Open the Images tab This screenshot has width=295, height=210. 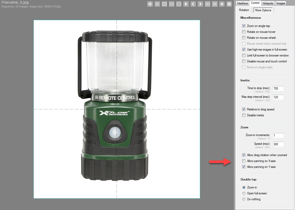point(281,3)
